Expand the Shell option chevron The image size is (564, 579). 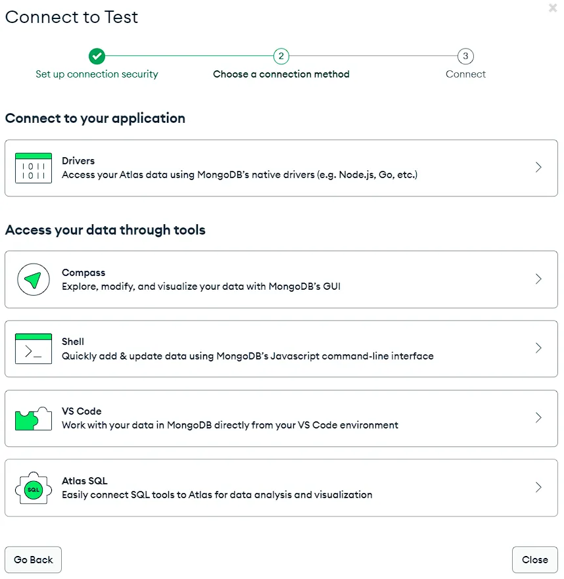pos(538,348)
